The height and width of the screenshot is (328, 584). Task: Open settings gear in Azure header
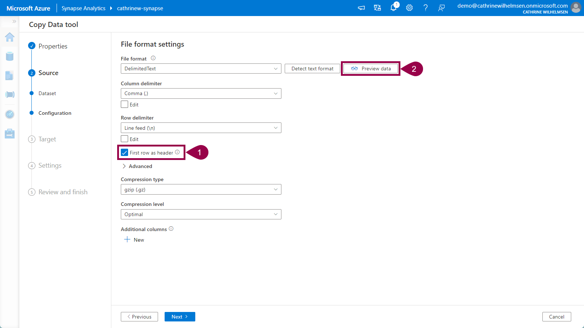410,8
